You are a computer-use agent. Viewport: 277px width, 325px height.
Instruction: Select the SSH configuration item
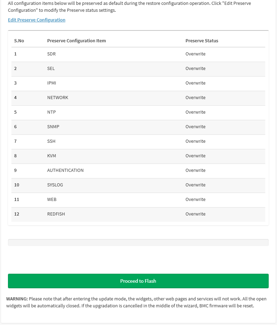click(51, 141)
